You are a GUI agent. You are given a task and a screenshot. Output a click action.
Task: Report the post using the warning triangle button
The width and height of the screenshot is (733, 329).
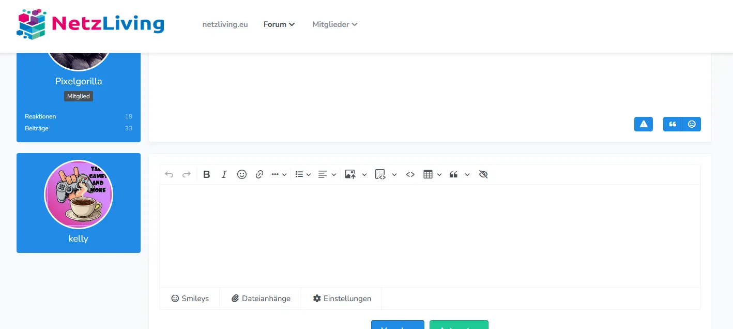(x=643, y=124)
